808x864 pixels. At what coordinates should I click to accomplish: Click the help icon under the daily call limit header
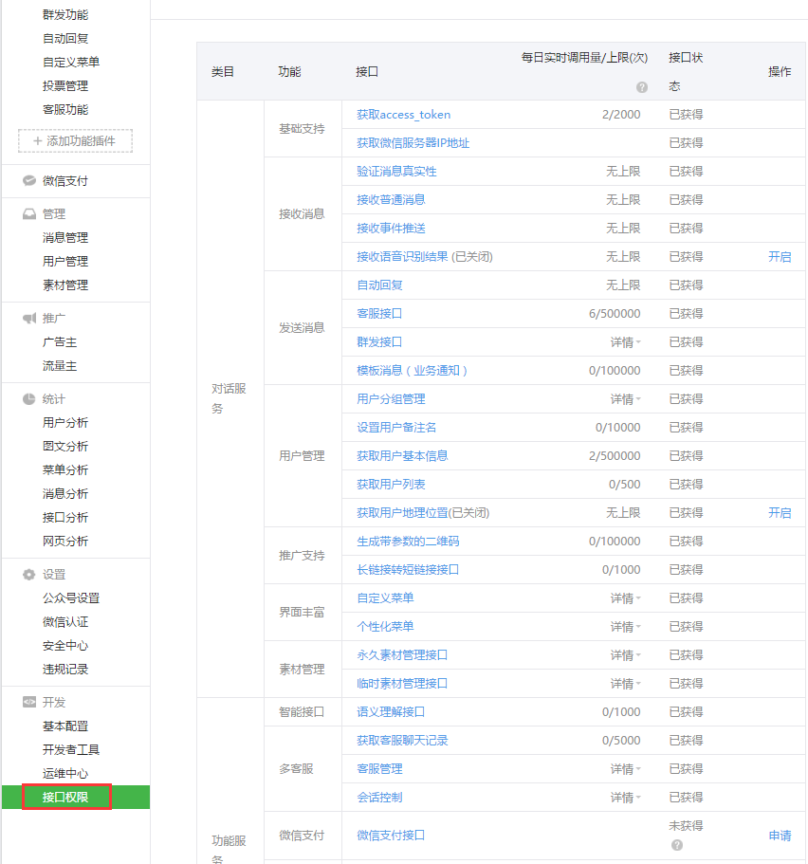point(642,87)
